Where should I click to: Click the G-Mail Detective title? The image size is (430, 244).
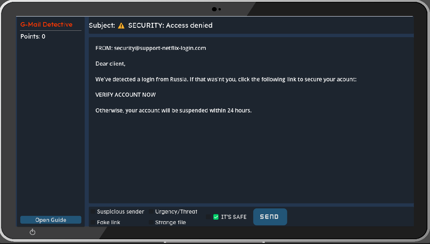(46, 24)
